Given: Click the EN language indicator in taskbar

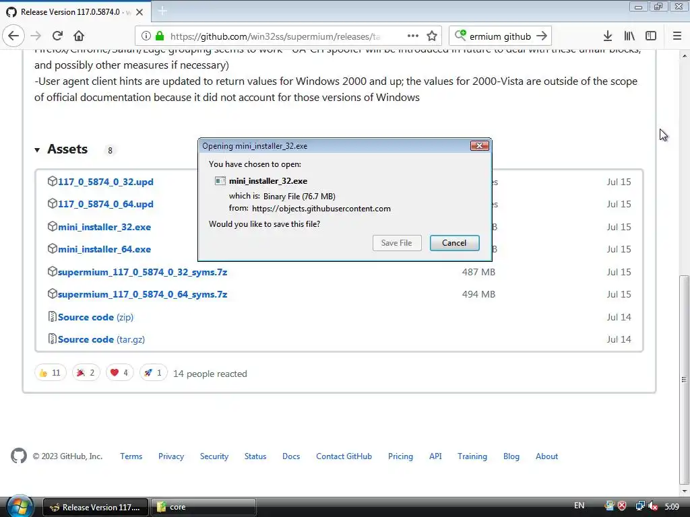Looking at the screenshot, I should click(579, 506).
